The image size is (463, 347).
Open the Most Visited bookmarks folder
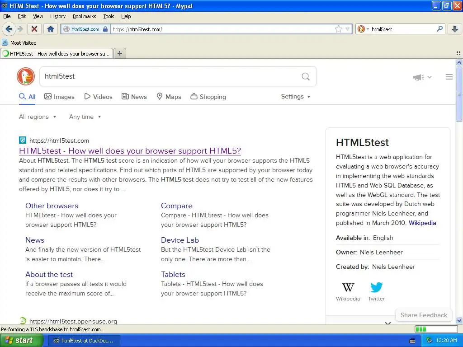pos(19,43)
